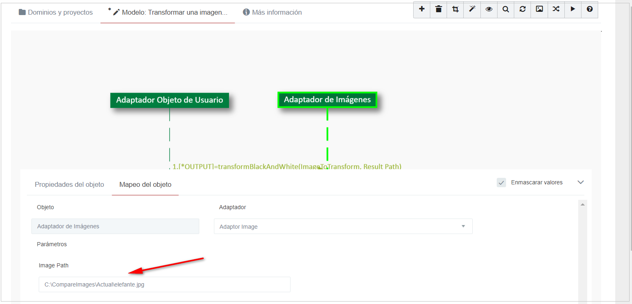632x304 pixels.
Task: Click the shuffle arrows icon
Action: point(556,9)
